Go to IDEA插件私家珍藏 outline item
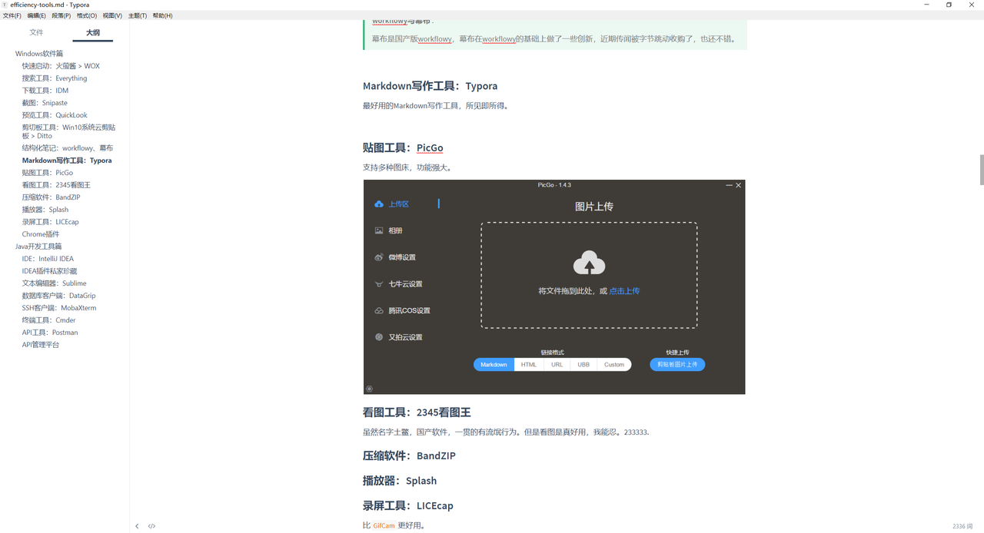 (49, 271)
